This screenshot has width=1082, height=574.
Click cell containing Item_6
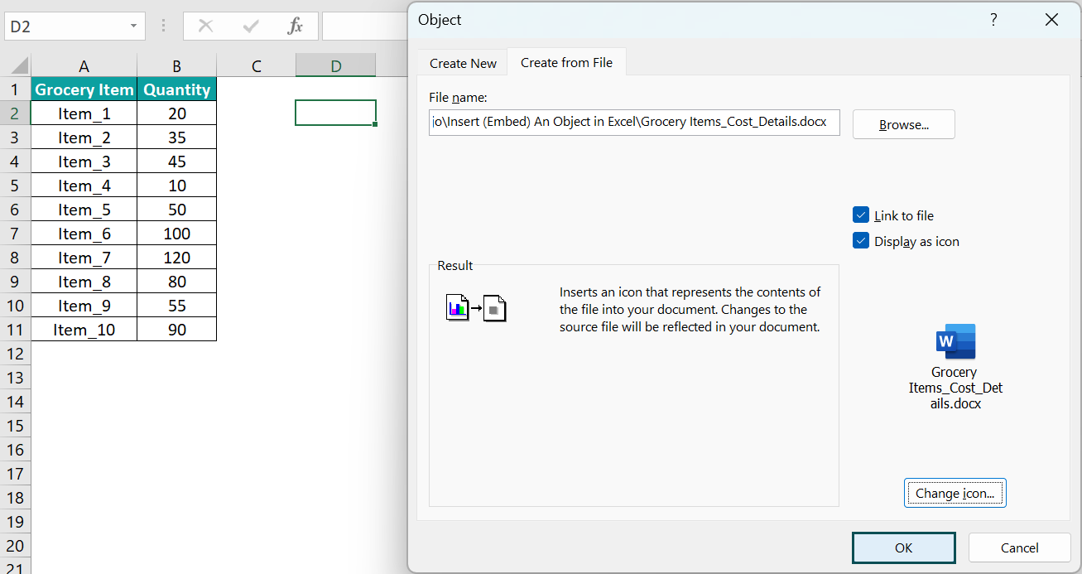(x=84, y=234)
